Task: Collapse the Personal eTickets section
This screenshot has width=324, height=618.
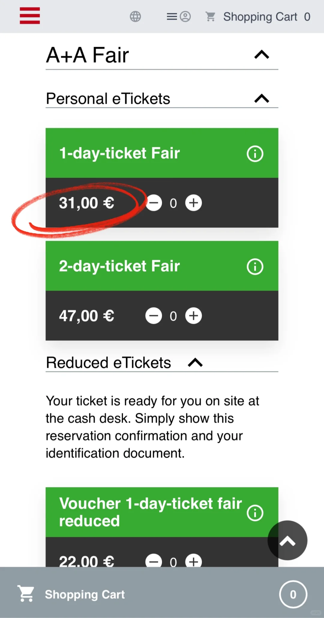Action: pyautogui.click(x=262, y=99)
